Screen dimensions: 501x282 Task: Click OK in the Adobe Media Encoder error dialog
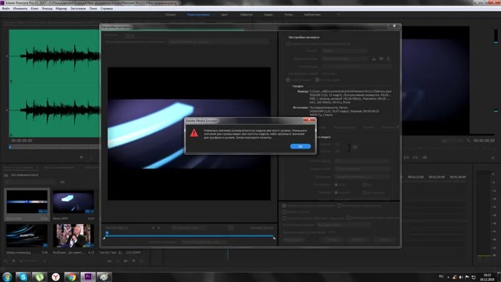(x=301, y=146)
